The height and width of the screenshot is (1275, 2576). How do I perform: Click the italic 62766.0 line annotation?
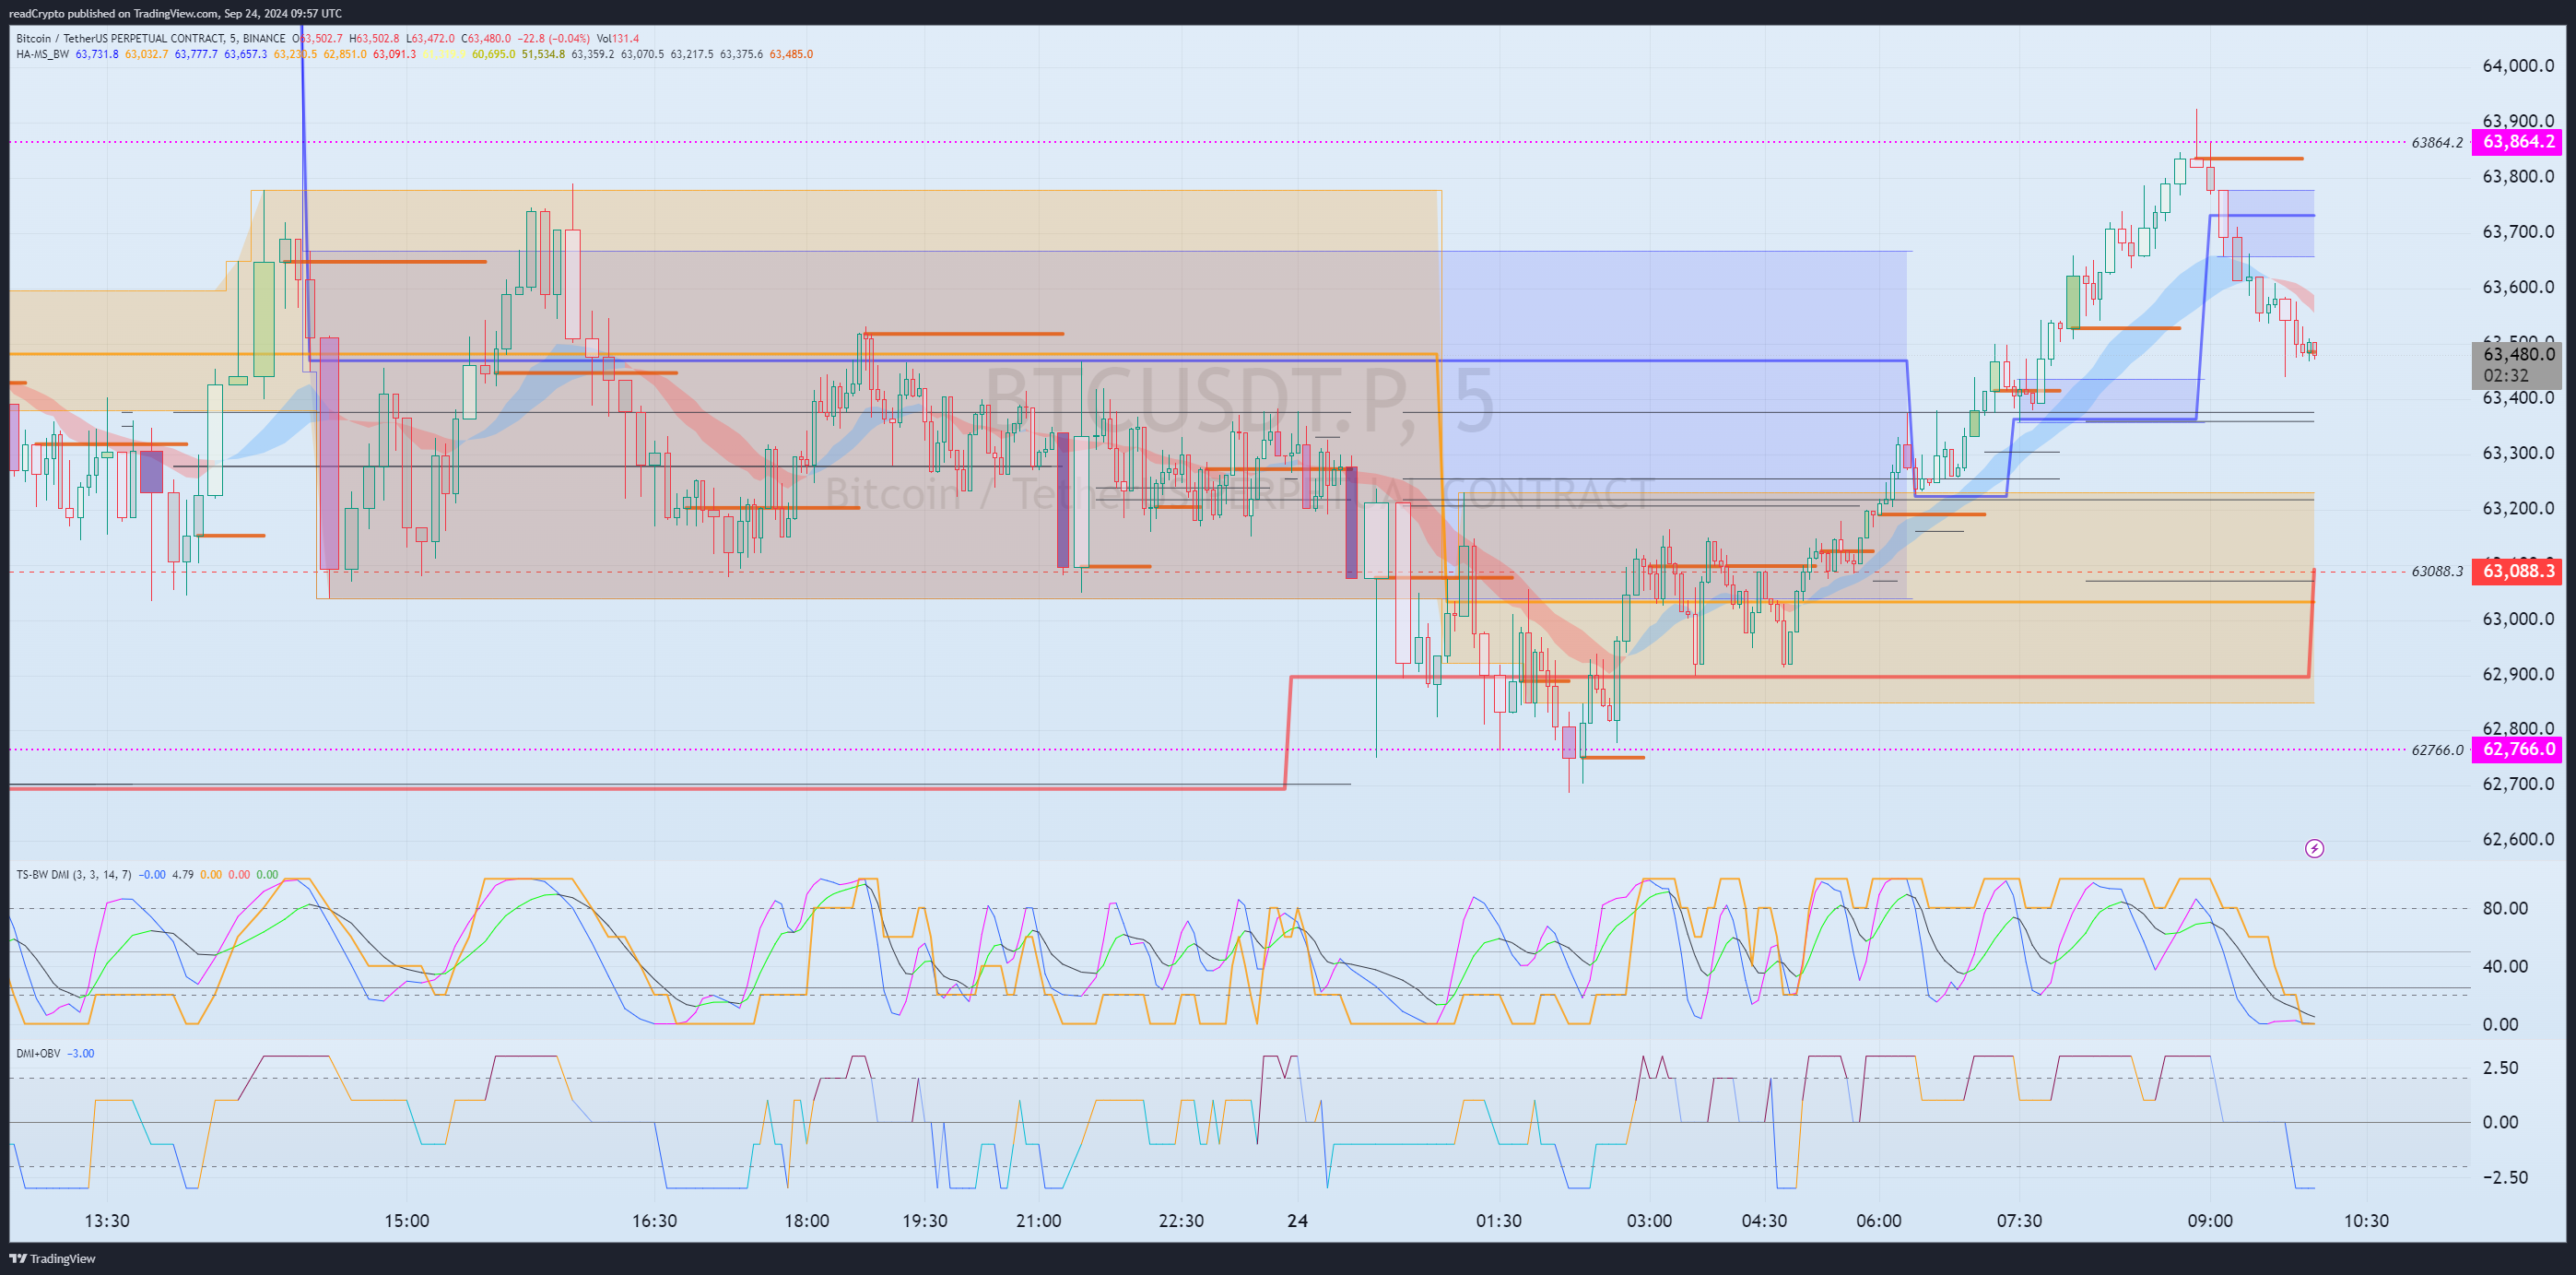pos(2437,750)
